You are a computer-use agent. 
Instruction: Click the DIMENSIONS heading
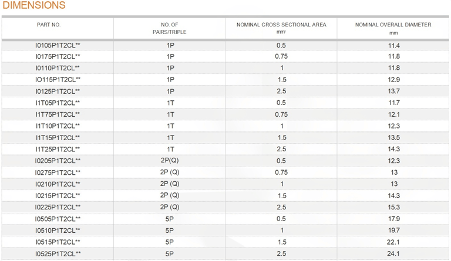coord(34,5)
